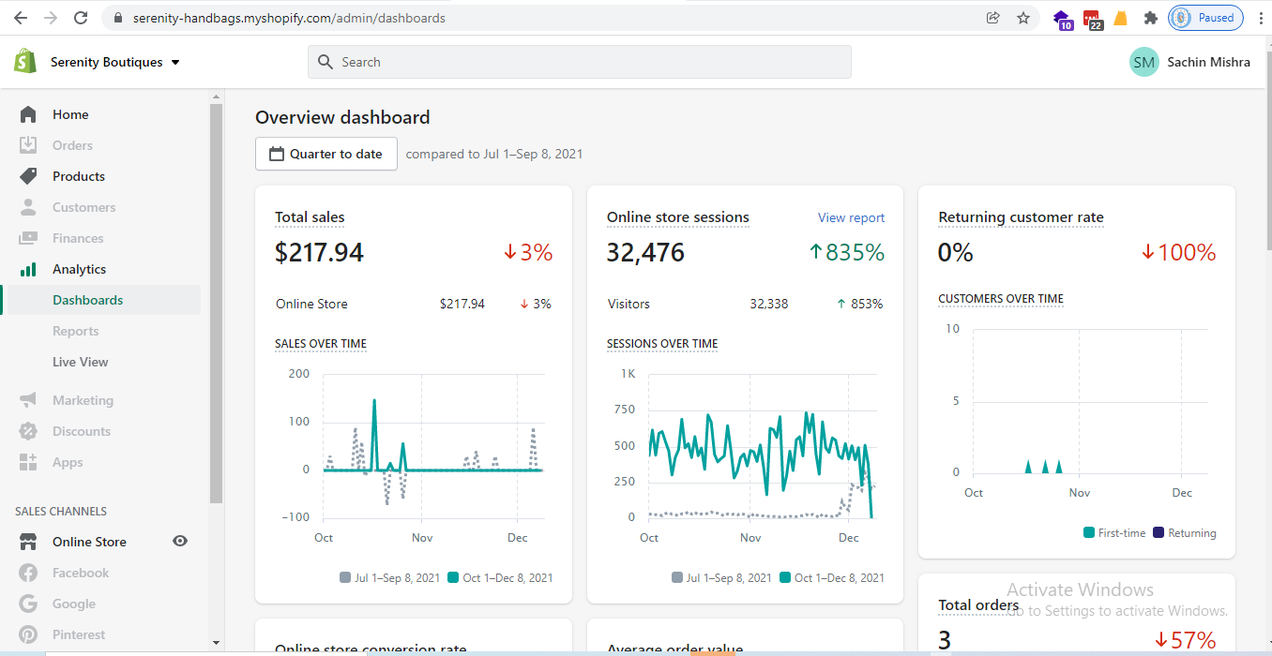The height and width of the screenshot is (656, 1272).
Task: Click Returning customer rate title
Action: (1021, 217)
